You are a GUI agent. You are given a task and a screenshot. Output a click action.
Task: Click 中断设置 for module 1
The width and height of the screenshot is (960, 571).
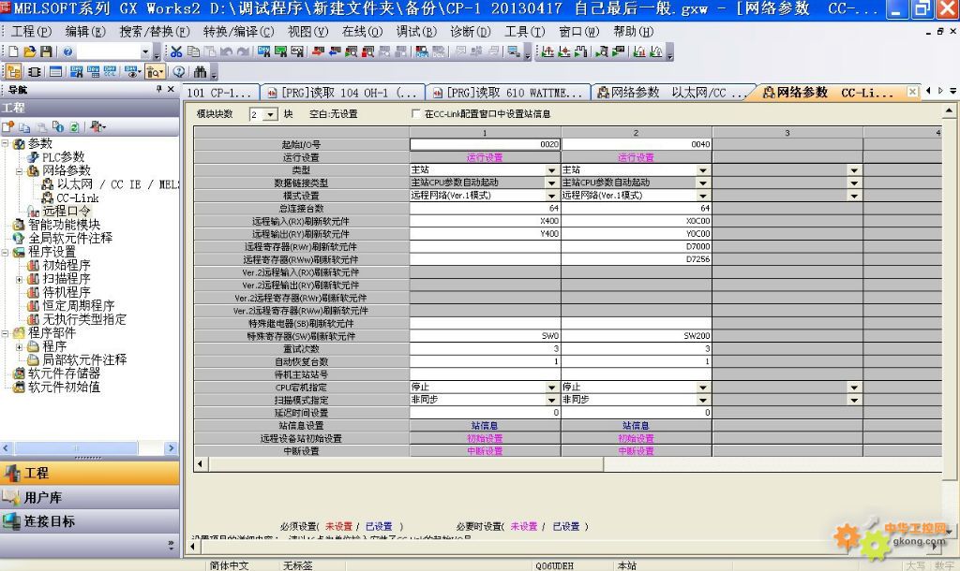[x=485, y=451]
